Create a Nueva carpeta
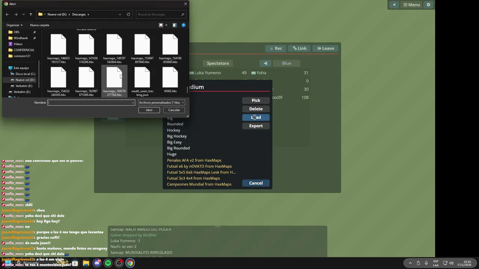Viewport: 479px width, 269px height. click(40, 25)
